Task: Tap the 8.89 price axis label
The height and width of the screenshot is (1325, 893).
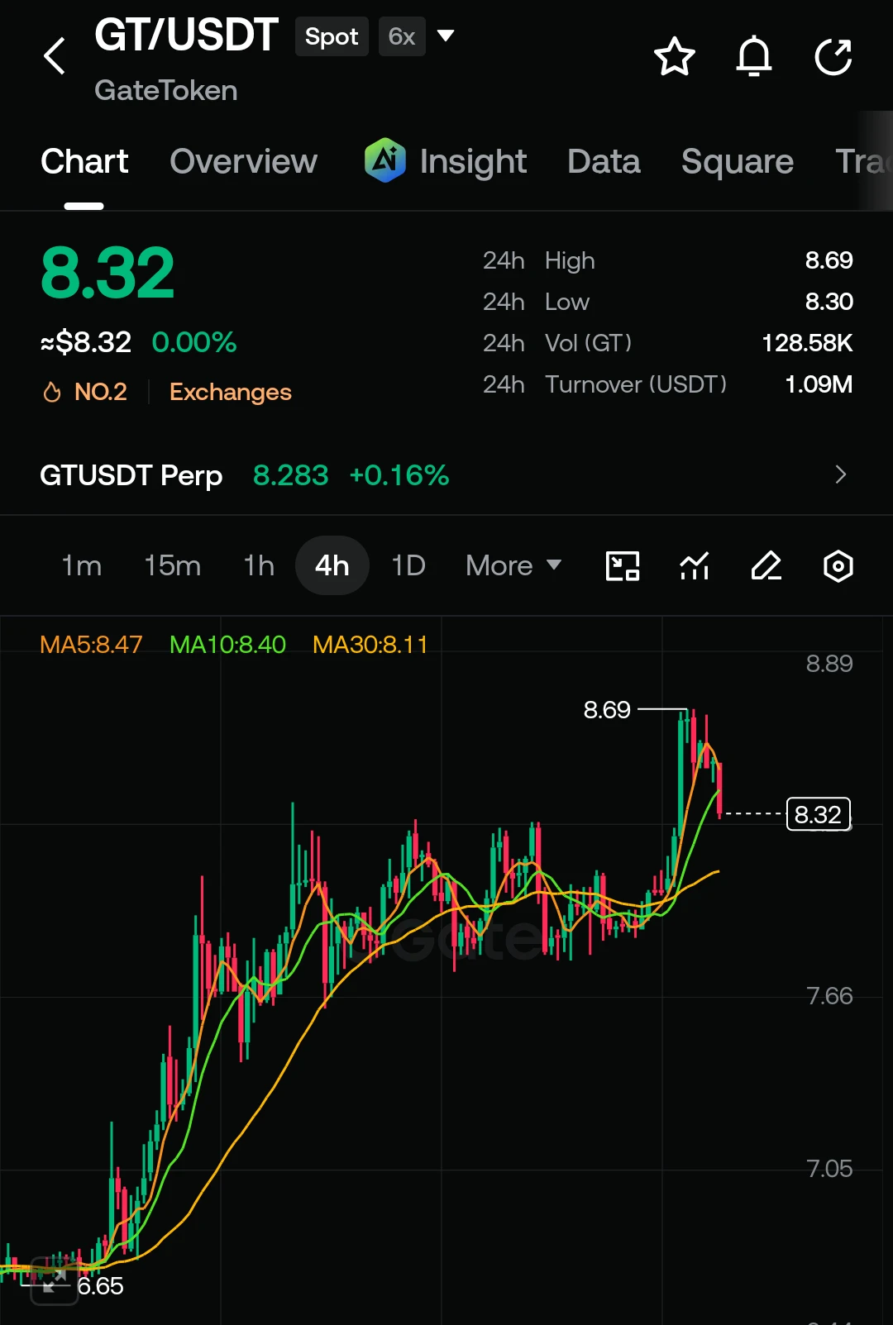Action: (x=829, y=664)
